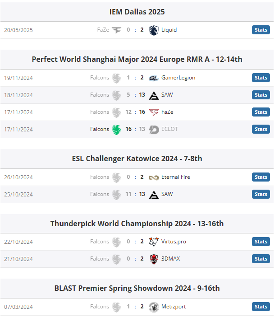Open ESL Challenger Katowice 2024 event heading
279x317 pixels.
tap(137, 158)
